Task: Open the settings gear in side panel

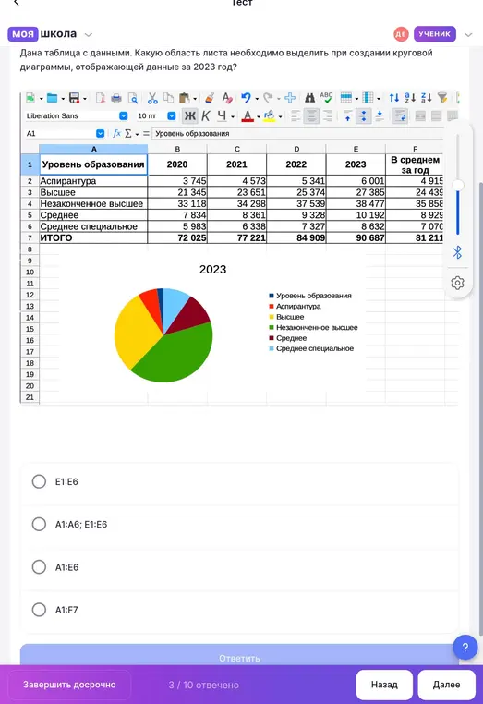Action: (x=457, y=283)
